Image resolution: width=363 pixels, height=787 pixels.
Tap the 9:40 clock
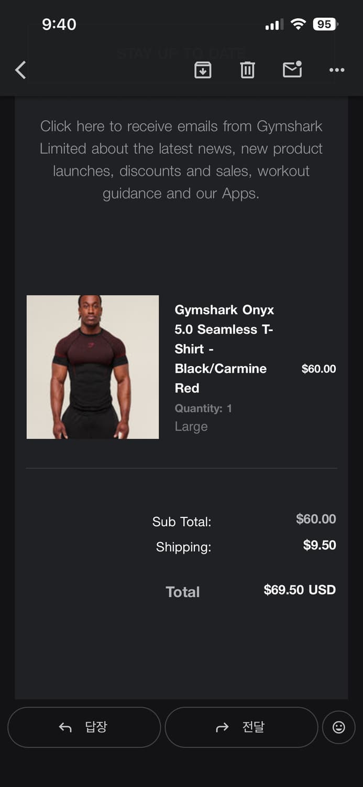[59, 24]
